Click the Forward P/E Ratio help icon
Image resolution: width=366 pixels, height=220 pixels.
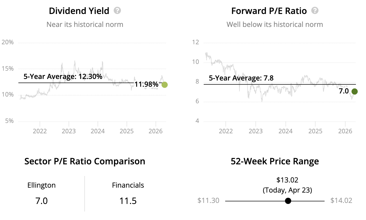tap(315, 11)
